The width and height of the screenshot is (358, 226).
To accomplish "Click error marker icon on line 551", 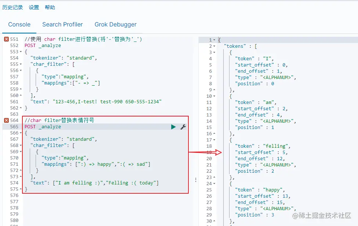I will pos(6,39).
